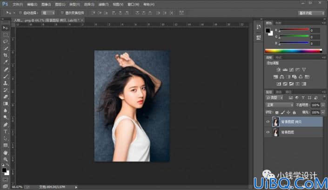
Task: Open the layer opacity slider arrow
Action: pyautogui.click(x=323, y=105)
